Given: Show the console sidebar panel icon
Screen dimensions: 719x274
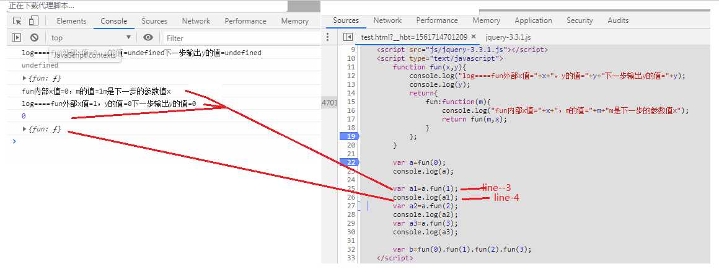Looking at the screenshot, I should click(x=17, y=38).
